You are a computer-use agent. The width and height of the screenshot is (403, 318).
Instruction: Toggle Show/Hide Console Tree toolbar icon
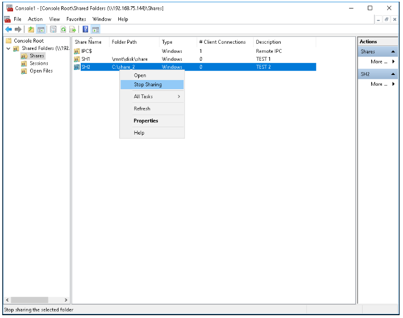click(x=41, y=30)
